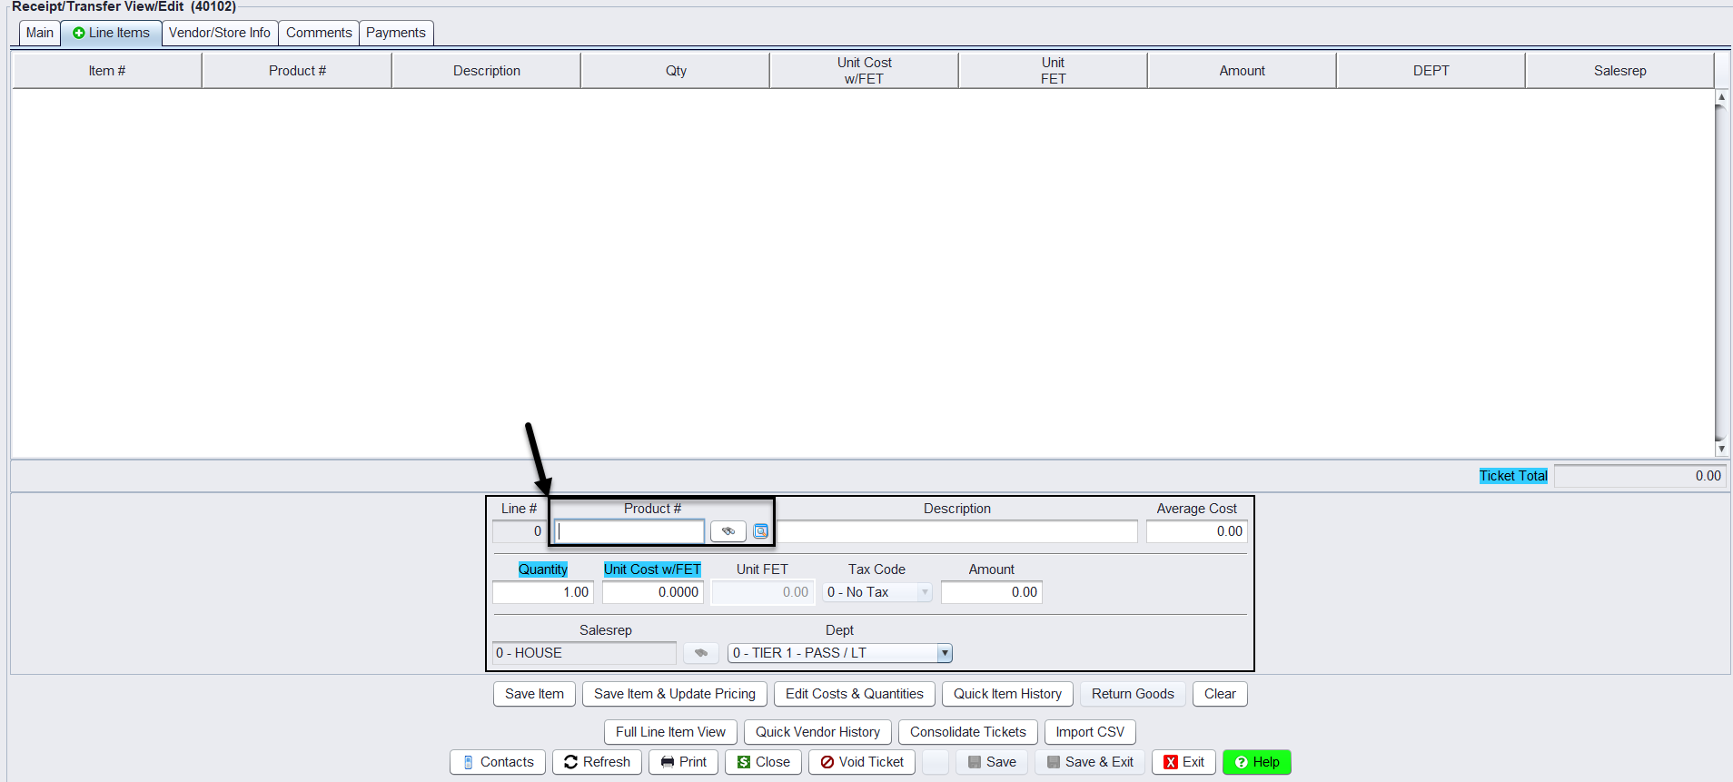The height and width of the screenshot is (782, 1733).
Task: Click the binoculars product search button
Action: click(x=728, y=531)
